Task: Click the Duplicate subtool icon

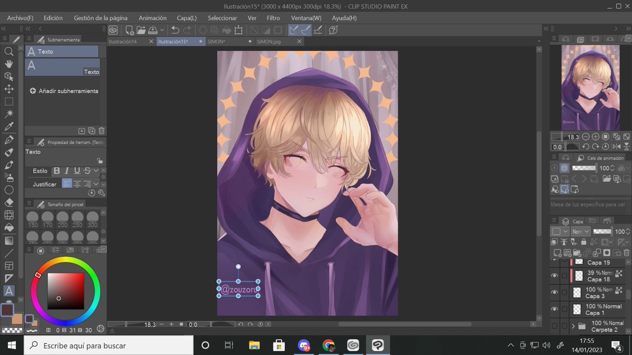Action: pyautogui.click(x=92, y=130)
